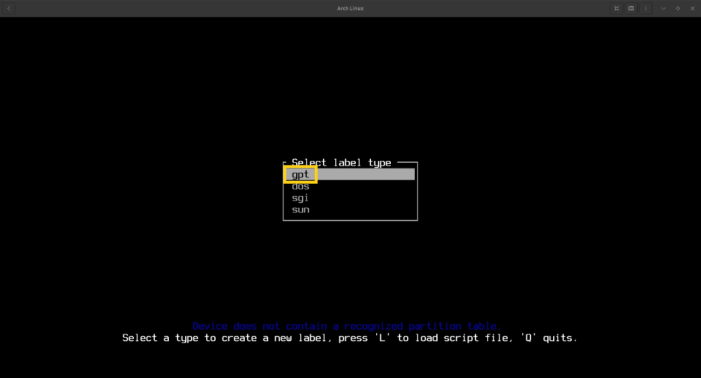Open the keyboard shortcuts sender
The width and height of the screenshot is (701, 378).
pos(631,8)
